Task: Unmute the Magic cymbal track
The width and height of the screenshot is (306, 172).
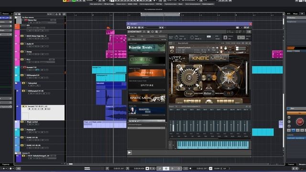Action: coord(22,122)
